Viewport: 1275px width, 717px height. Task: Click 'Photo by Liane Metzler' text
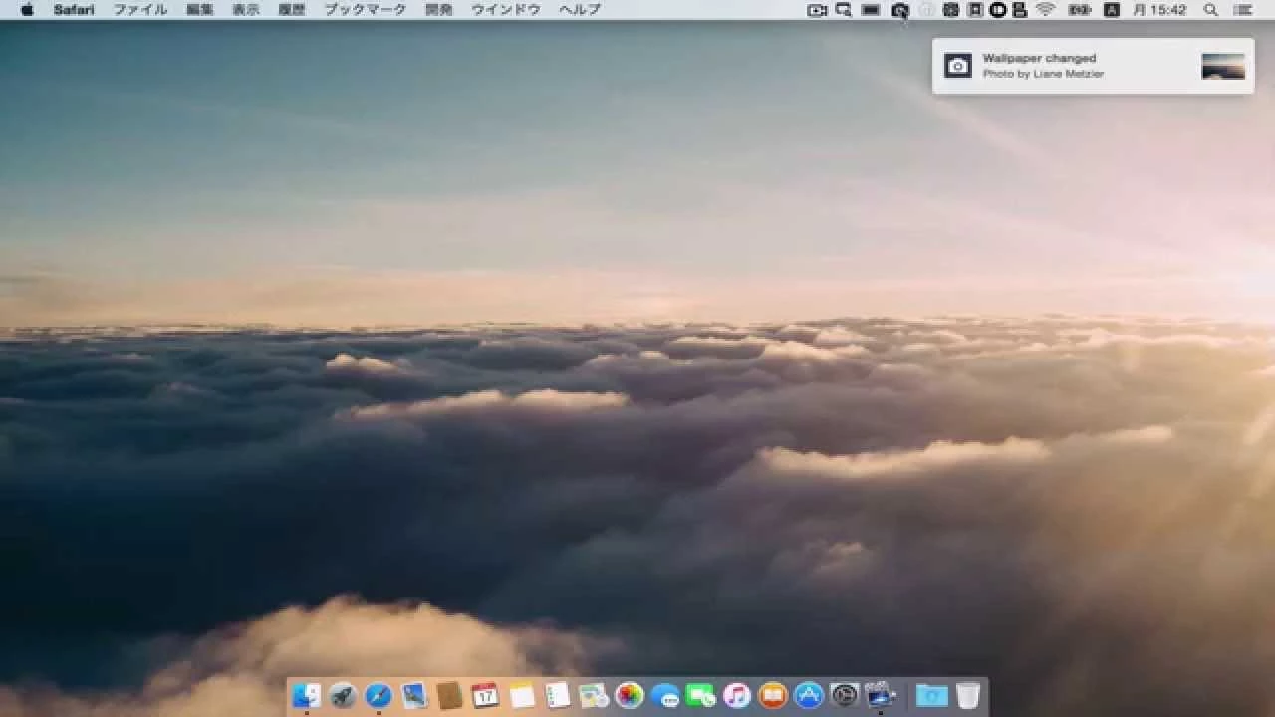(x=1043, y=74)
